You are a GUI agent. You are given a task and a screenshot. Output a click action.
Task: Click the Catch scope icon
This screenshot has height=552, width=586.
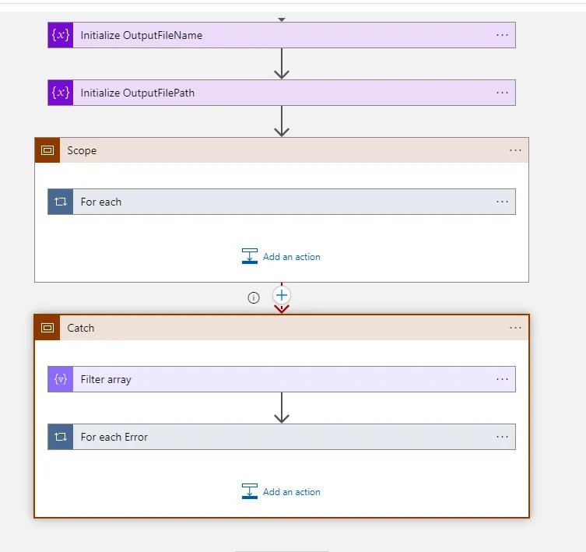point(47,328)
